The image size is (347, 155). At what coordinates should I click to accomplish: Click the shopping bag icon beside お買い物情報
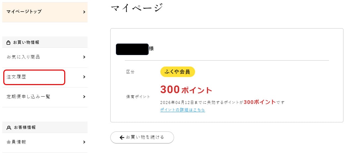click(x=9, y=43)
